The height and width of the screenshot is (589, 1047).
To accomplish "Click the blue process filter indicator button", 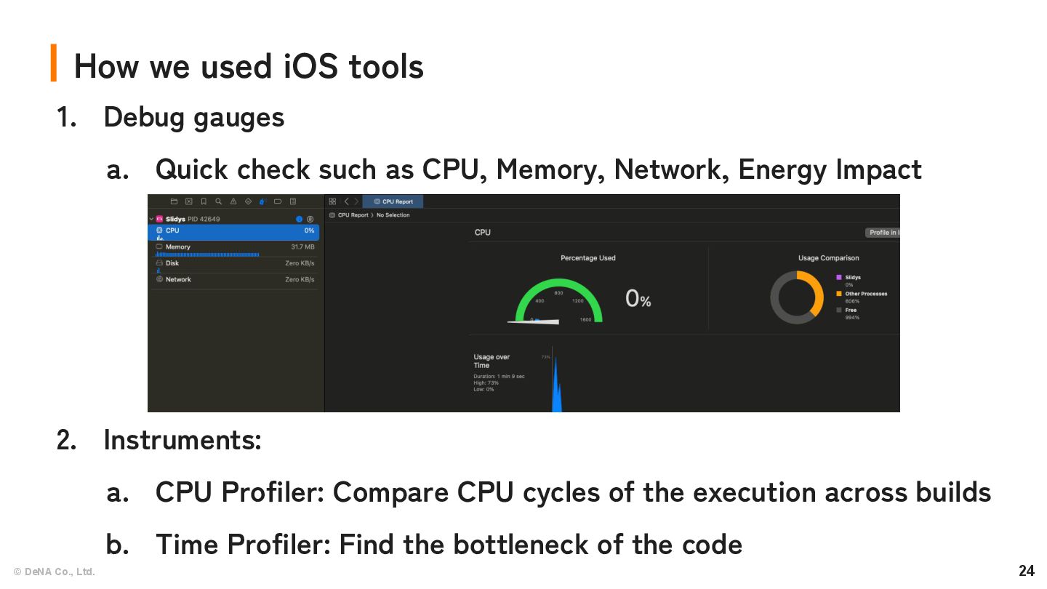I will point(299,219).
